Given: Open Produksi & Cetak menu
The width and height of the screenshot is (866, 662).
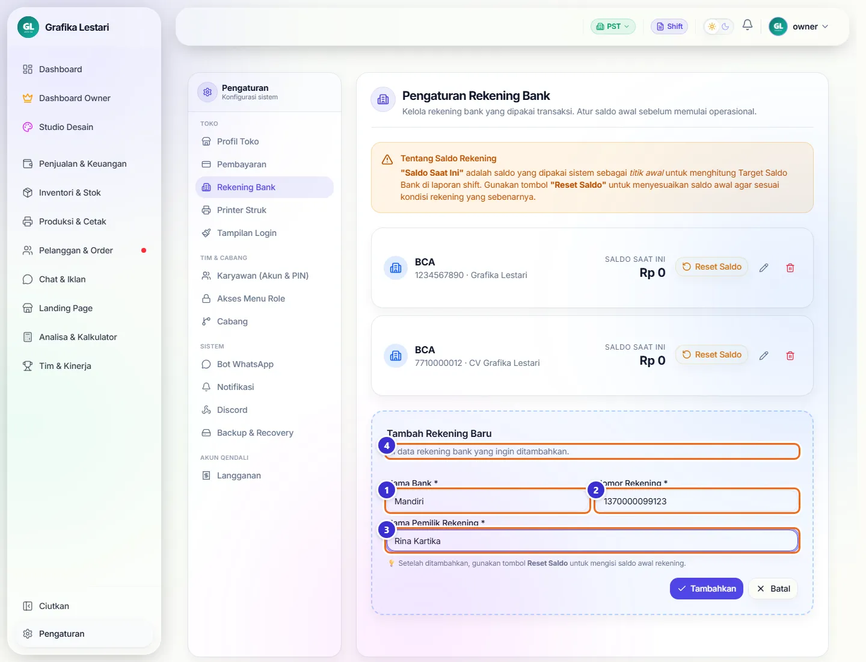Looking at the screenshot, I should (84, 221).
